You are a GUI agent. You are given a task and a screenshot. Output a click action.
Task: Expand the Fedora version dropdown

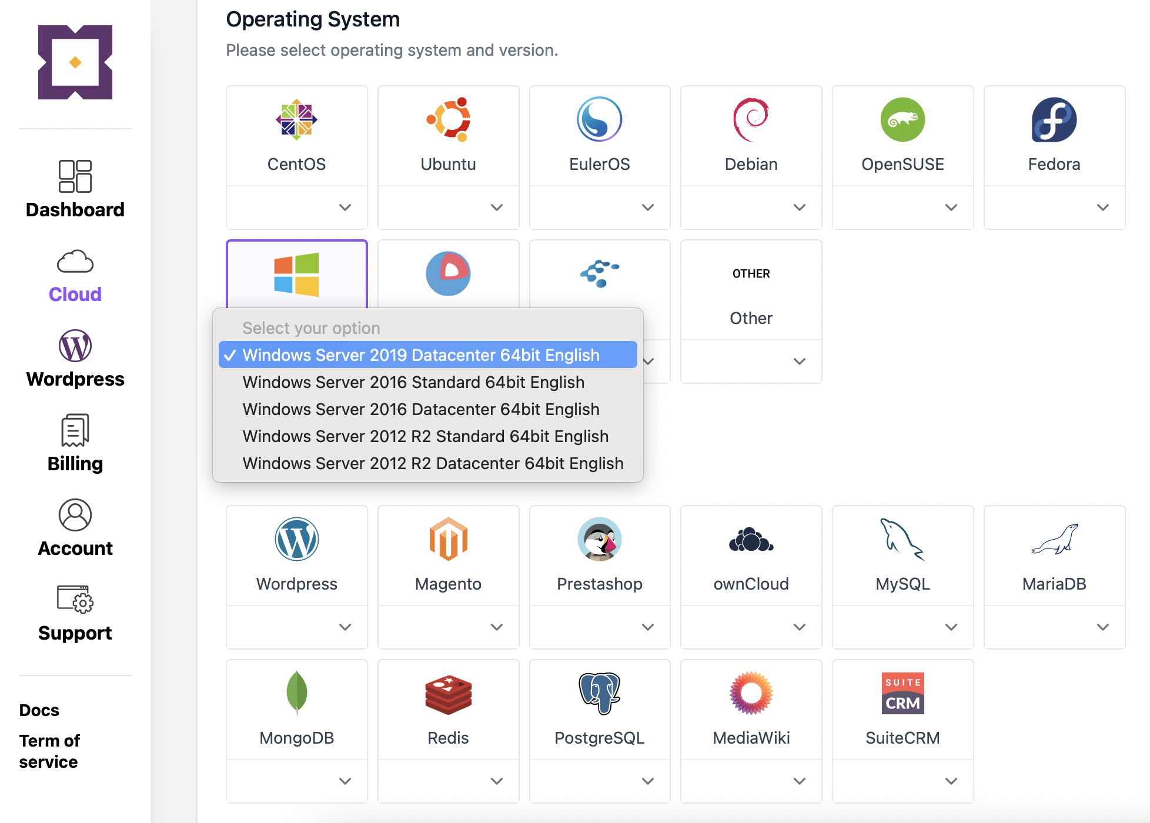[x=1055, y=208]
